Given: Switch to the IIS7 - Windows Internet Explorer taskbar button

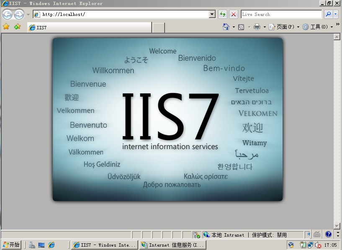Looking at the screenshot, I should pyautogui.click(x=105, y=245).
